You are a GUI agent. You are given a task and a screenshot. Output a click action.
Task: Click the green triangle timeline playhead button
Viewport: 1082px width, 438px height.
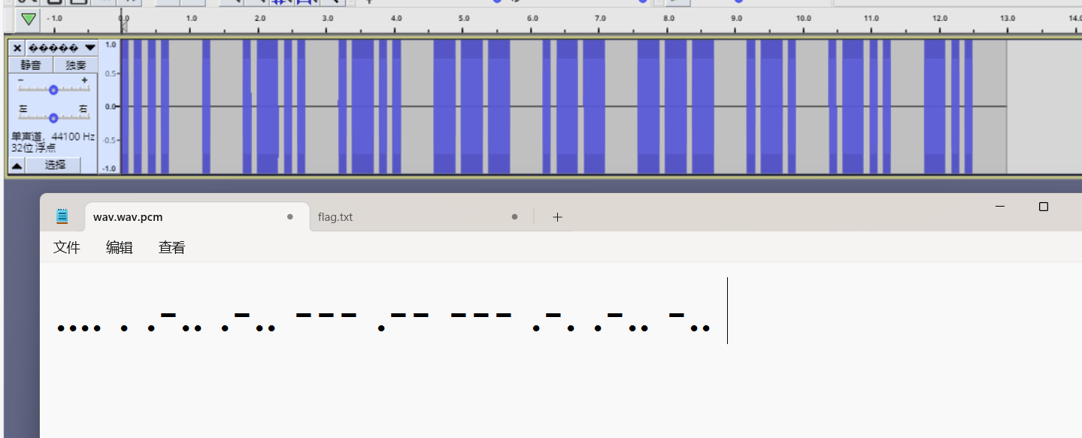coord(29,18)
